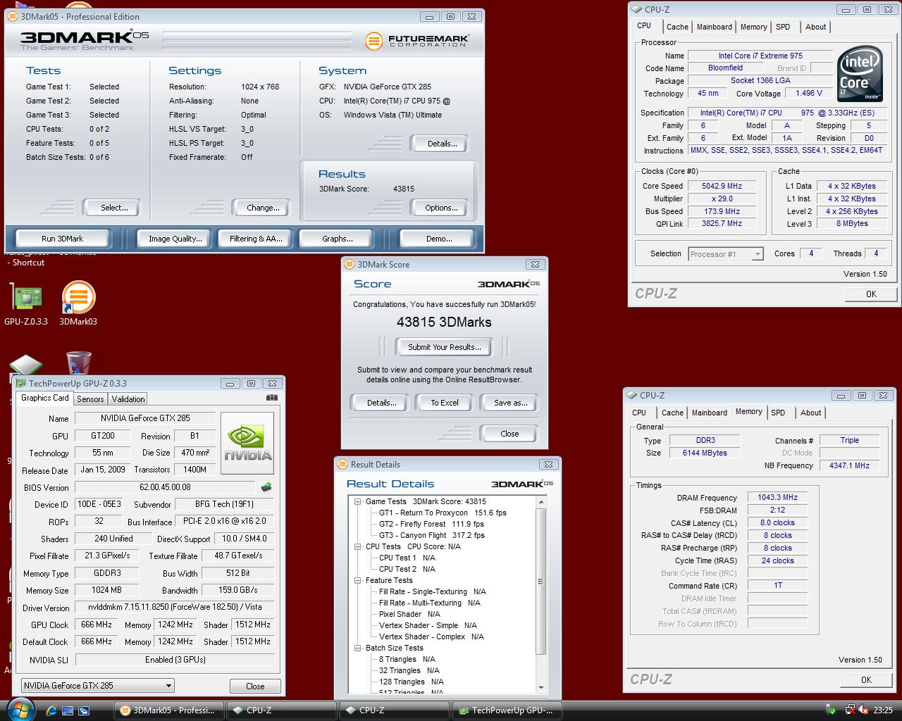902x721 pixels.
Task: Collapse the Batch Size Tests tree node
Action: 358,648
